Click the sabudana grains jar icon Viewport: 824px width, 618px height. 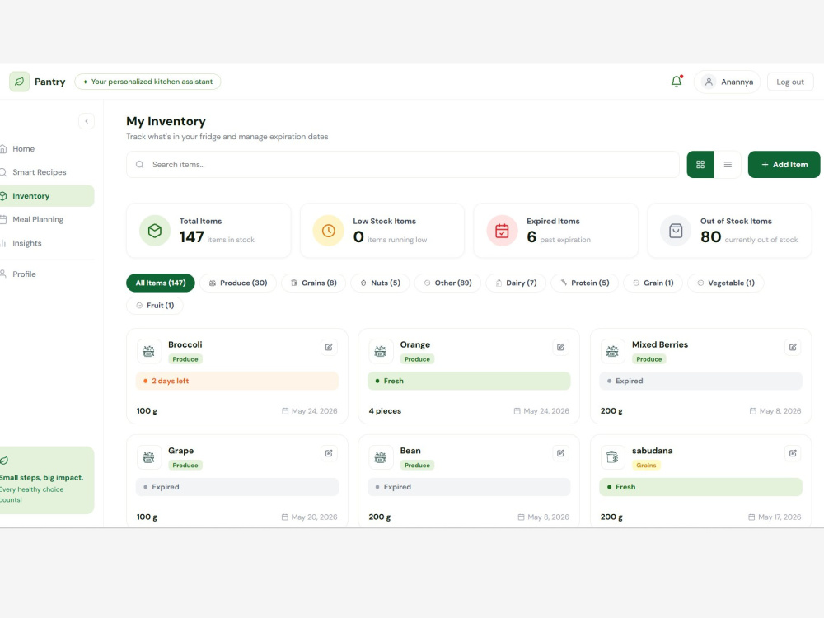pos(612,457)
